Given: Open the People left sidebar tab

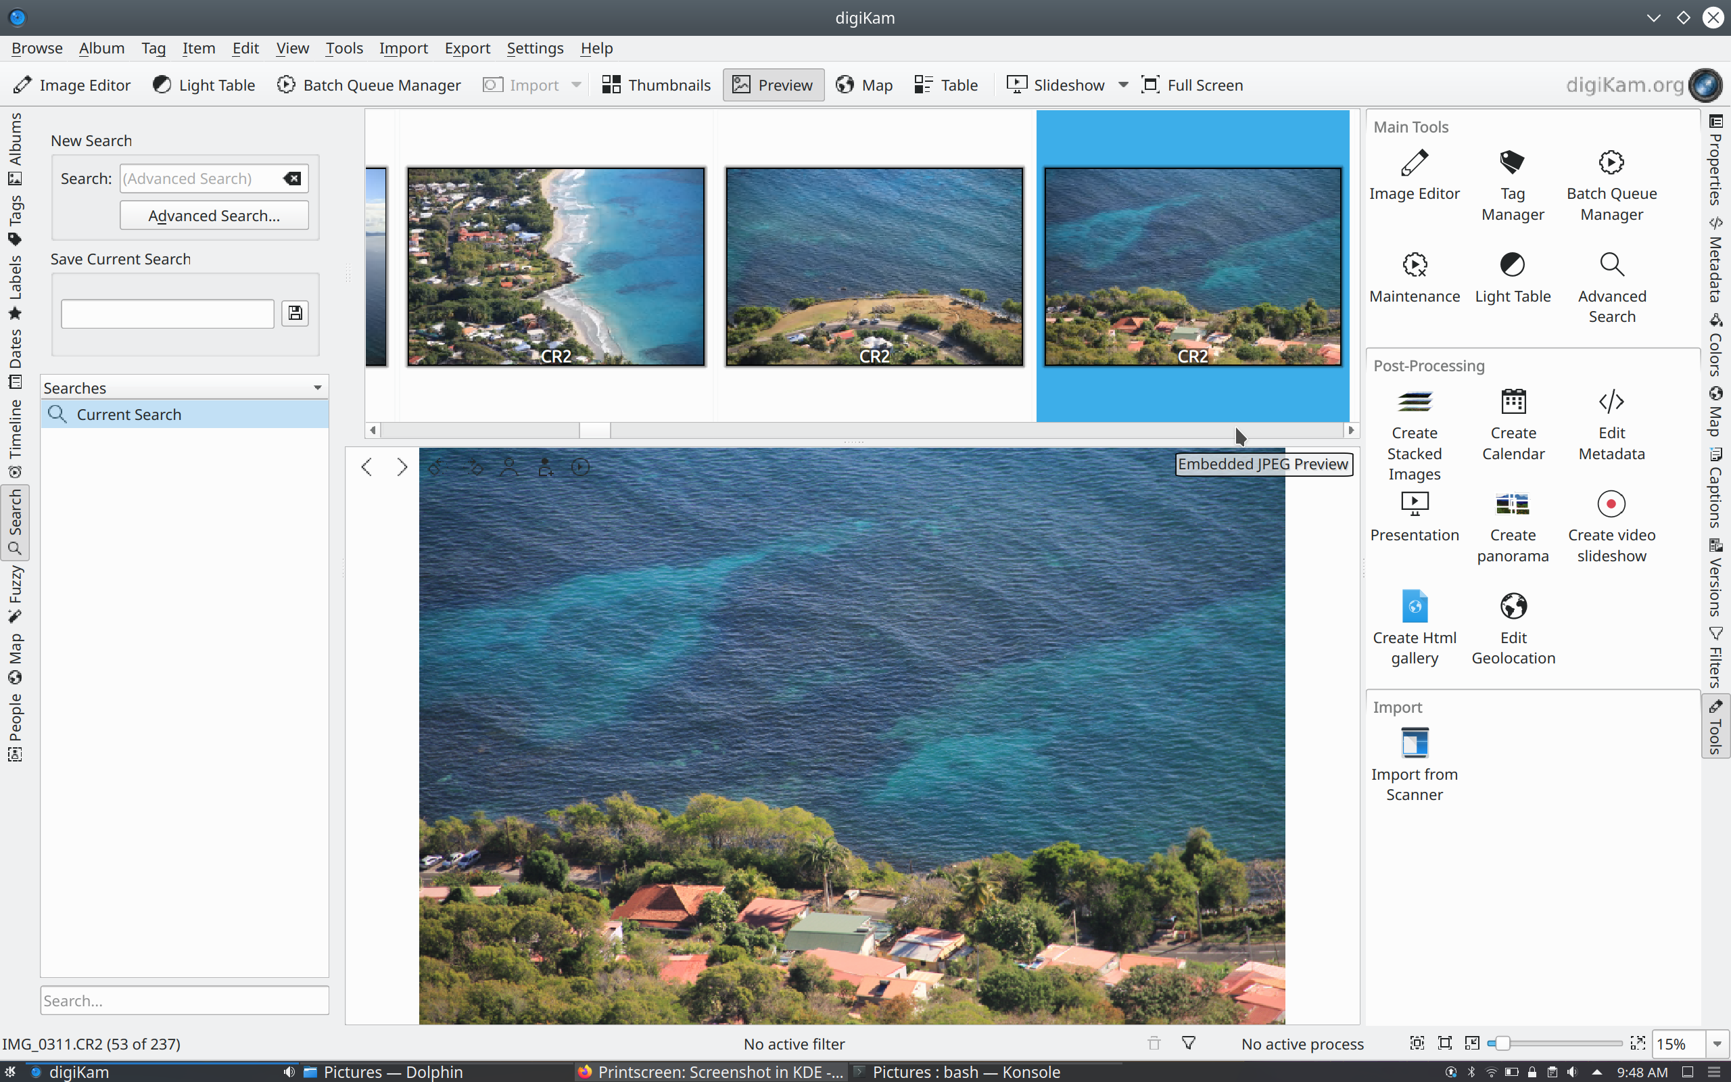Looking at the screenshot, I should [15, 727].
